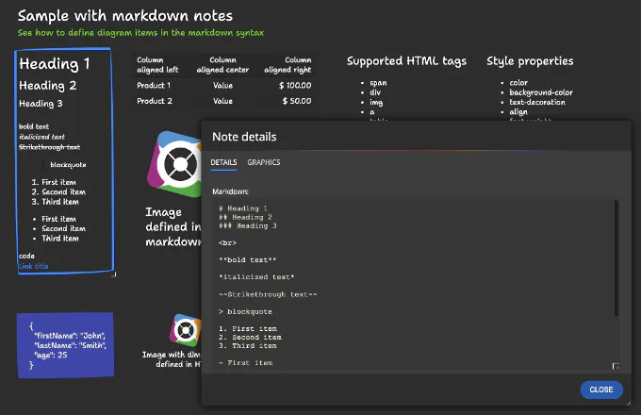Click the 'Supported HTML tags' heading
This screenshot has width=641, height=415.
[406, 61]
